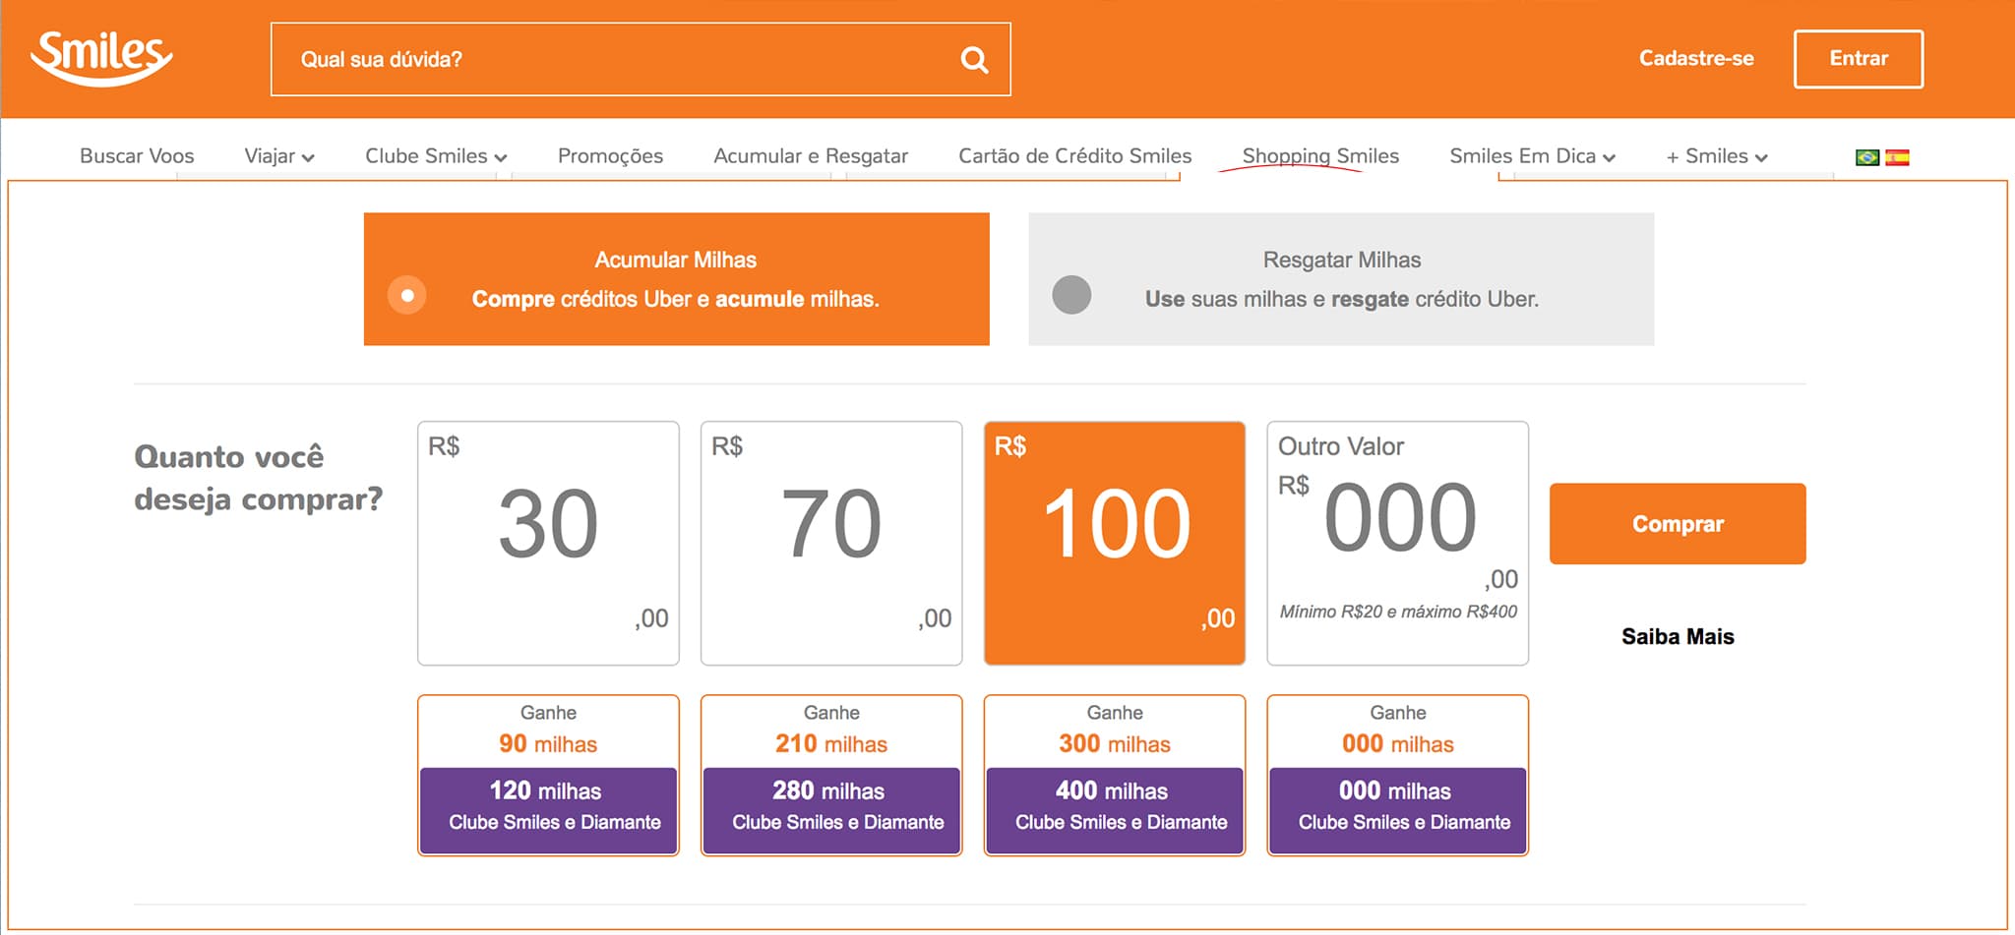Open the Promoções menu item
2015x935 pixels.
point(610,156)
